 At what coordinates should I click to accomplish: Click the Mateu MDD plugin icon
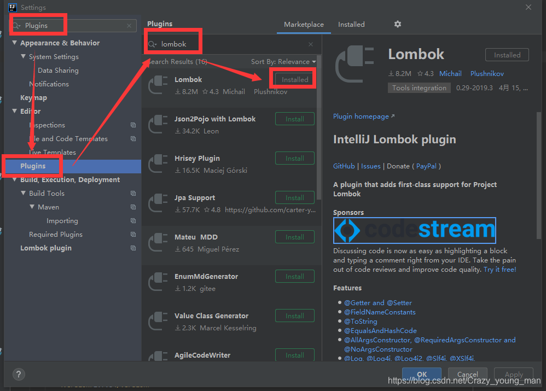158,243
